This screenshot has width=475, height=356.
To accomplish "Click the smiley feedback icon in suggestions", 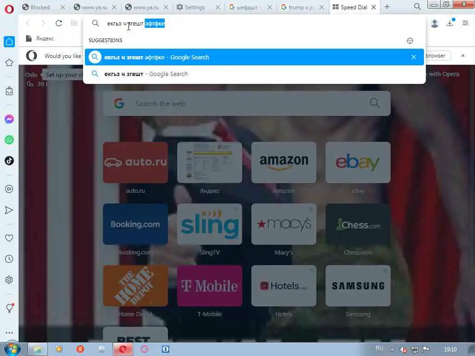I will pos(410,41).
